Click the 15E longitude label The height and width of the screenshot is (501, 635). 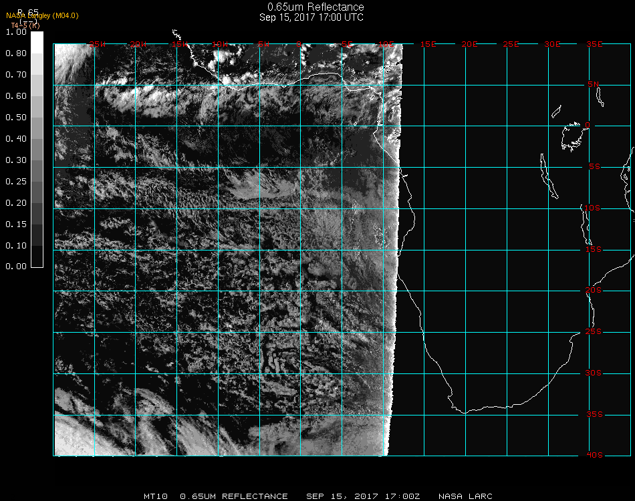[428, 44]
